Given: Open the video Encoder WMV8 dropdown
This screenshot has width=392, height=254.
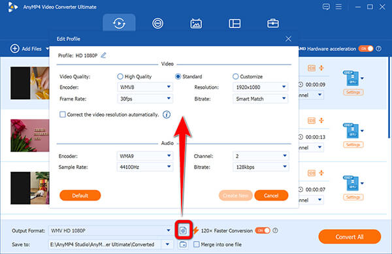Looking at the screenshot, I should tap(145, 87).
